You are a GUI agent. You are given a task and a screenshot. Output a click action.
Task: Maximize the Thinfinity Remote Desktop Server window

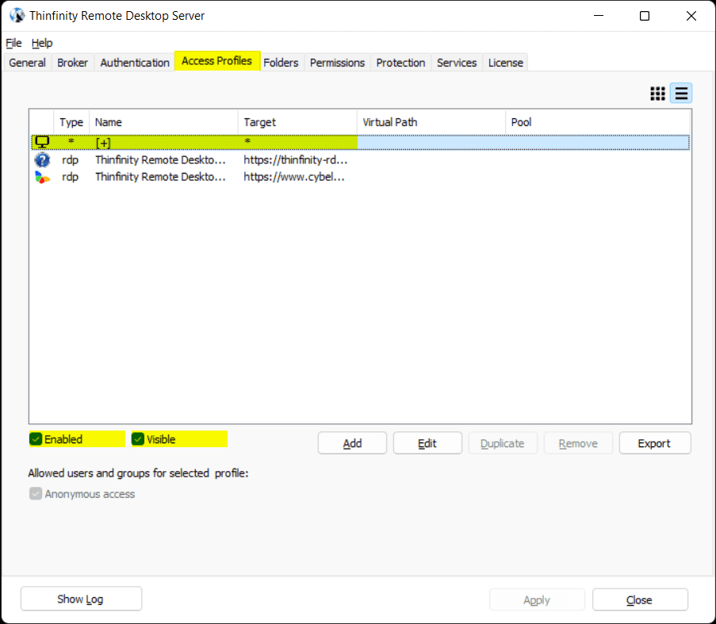645,16
